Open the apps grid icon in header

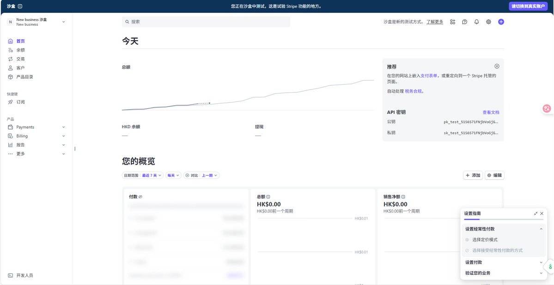(453, 22)
